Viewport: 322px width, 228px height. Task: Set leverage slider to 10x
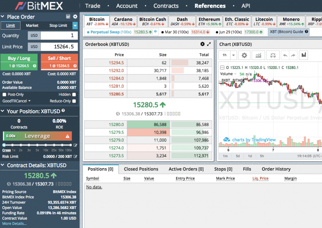click(46, 145)
